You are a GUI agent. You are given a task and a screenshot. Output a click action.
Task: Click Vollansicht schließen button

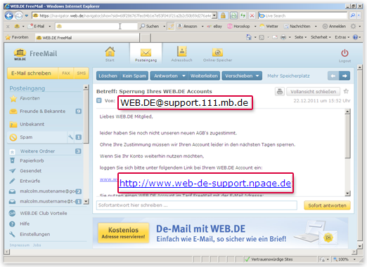[314, 92]
